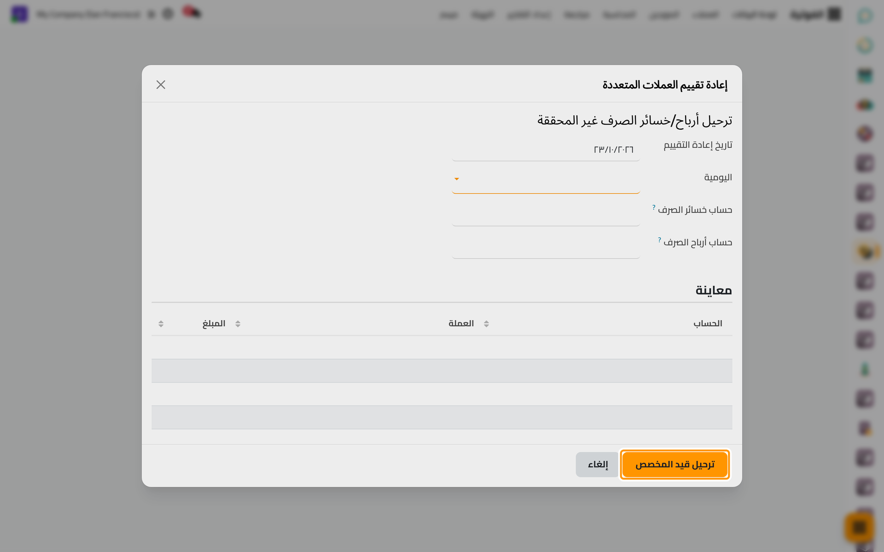Click the حساب أرباح الصرف input field
Image resolution: width=884 pixels, height=552 pixels.
[546, 247]
